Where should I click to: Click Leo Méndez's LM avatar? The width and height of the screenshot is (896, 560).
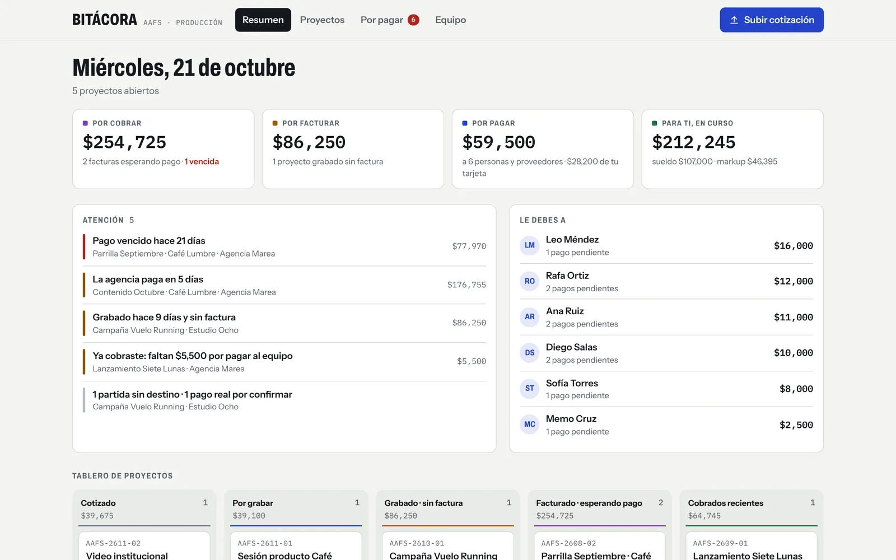529,245
